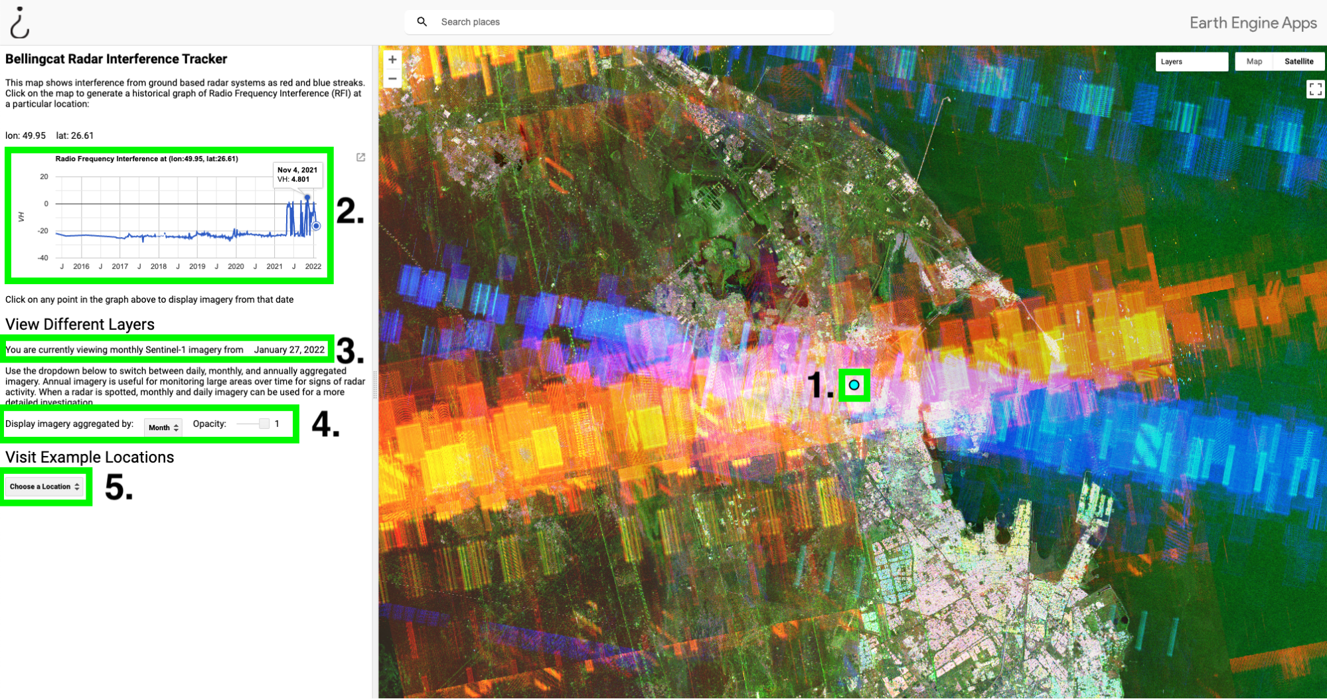Click the hook logo icon
The height and width of the screenshot is (699, 1327).
pos(20,23)
